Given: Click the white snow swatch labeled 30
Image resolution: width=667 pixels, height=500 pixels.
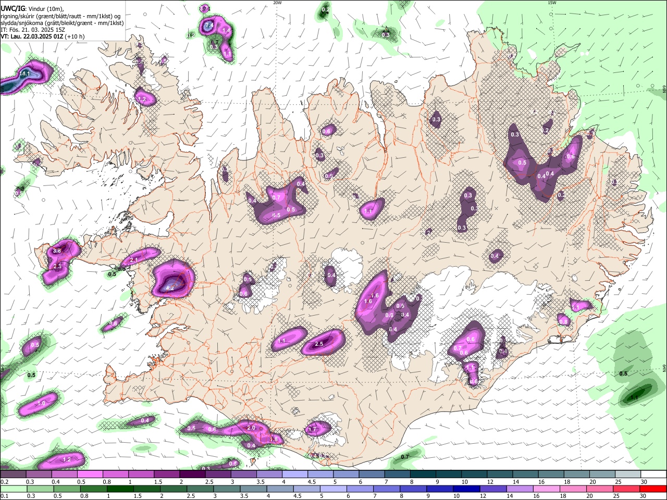Looking at the screenshot, I should click(653, 474).
